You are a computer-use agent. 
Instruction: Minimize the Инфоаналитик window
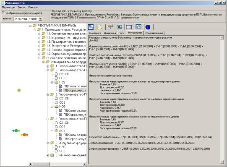tap(216, 3)
